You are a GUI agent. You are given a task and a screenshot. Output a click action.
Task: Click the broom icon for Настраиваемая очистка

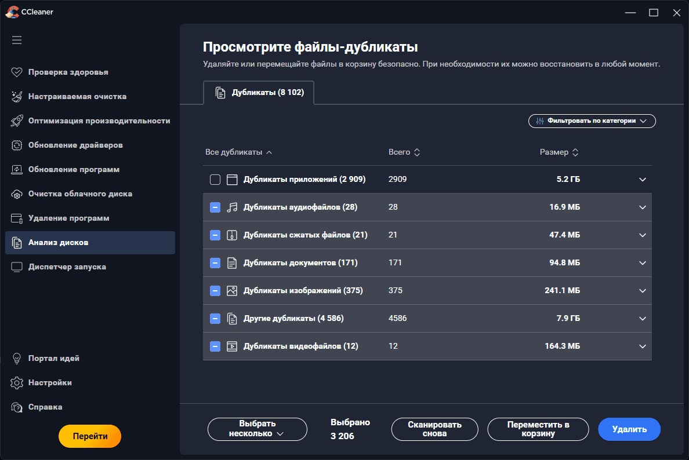pos(17,97)
